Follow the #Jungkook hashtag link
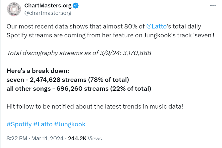The height and width of the screenshot is (148, 222). (70, 124)
